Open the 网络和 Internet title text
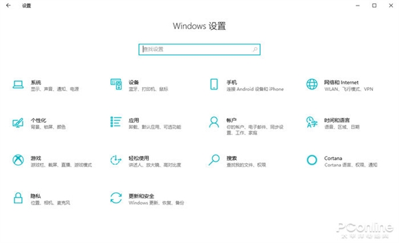Image resolution: width=399 pixels, height=243 pixels. click(341, 82)
